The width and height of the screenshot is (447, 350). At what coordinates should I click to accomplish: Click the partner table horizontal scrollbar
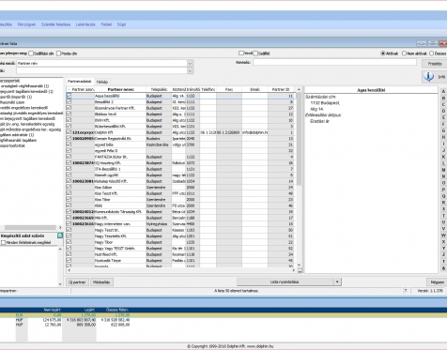click(x=181, y=270)
